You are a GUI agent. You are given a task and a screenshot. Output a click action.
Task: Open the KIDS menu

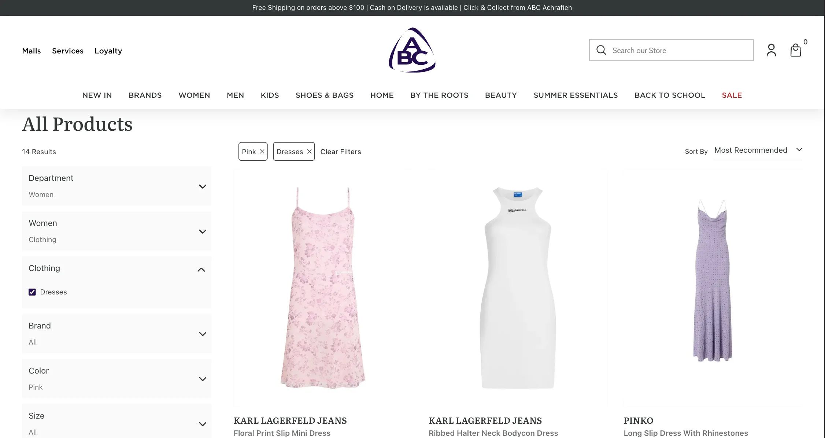[270, 95]
